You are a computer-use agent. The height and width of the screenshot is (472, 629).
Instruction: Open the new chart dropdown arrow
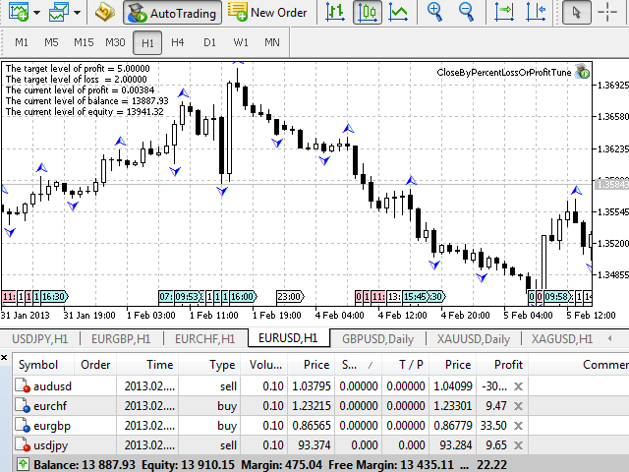point(36,14)
